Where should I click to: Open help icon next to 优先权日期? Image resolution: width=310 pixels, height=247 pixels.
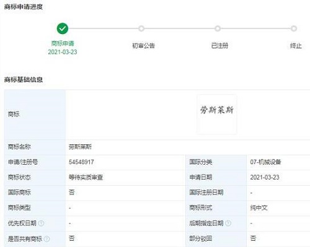[41, 223]
